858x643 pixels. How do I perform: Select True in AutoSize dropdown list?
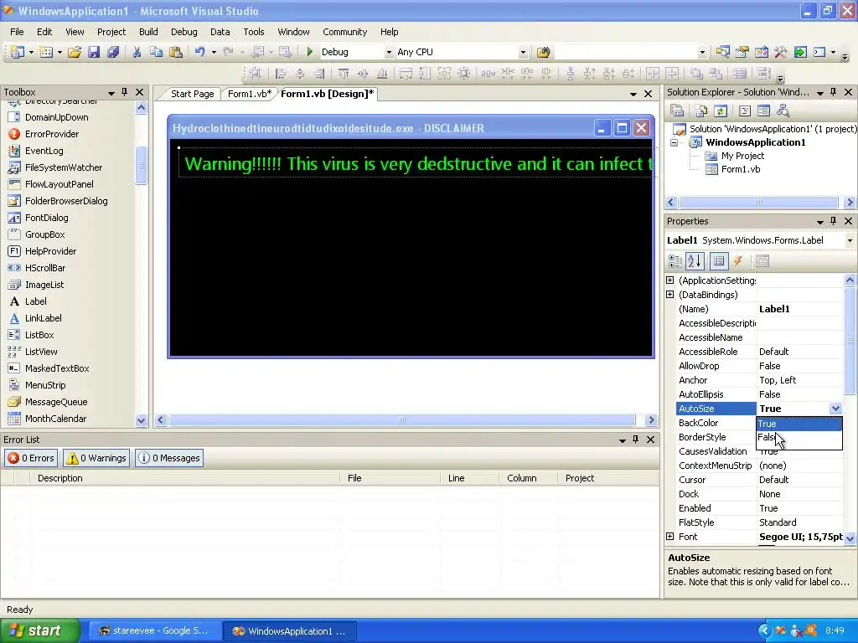click(799, 424)
